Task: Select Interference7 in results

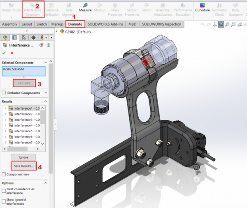Action: [x=24, y=143]
